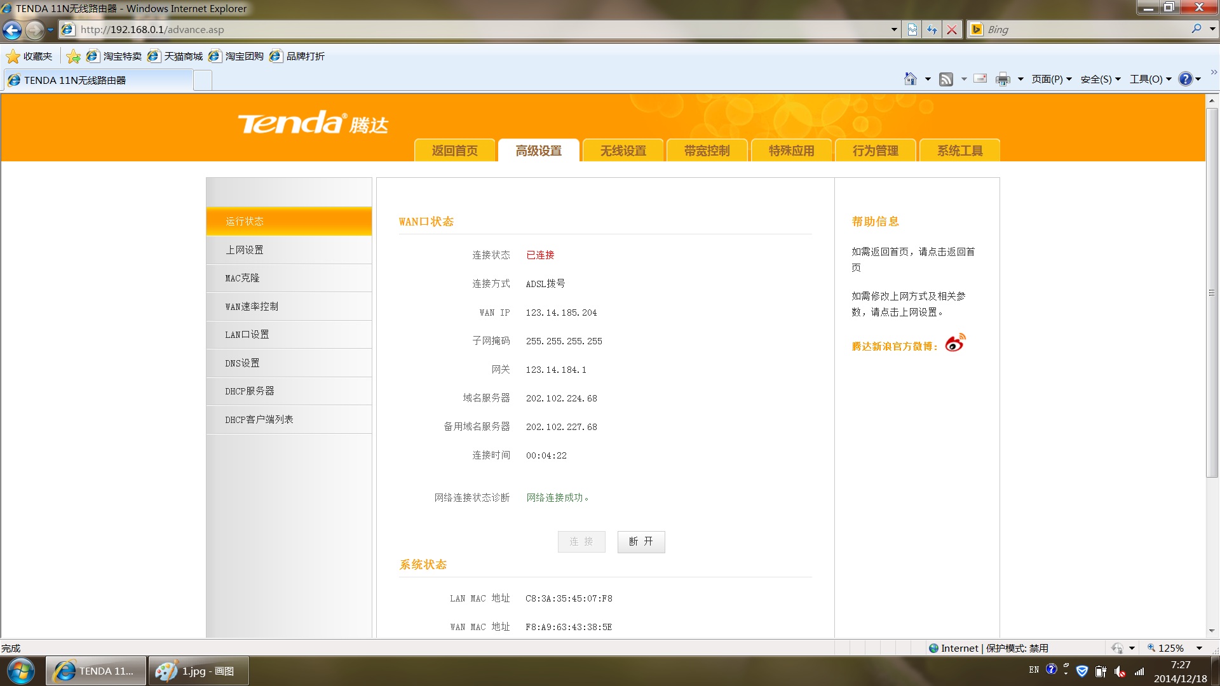This screenshot has width=1220, height=686.
Task: Click the Bing search magnifier icon
Action: click(x=1196, y=29)
